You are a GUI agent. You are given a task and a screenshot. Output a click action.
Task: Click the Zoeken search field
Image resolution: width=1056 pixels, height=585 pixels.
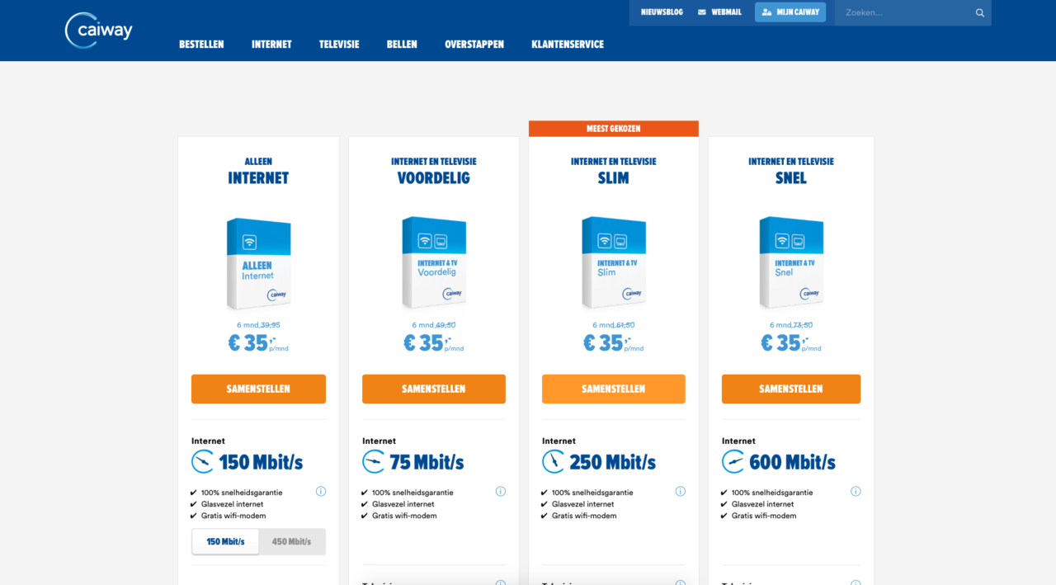[903, 12]
